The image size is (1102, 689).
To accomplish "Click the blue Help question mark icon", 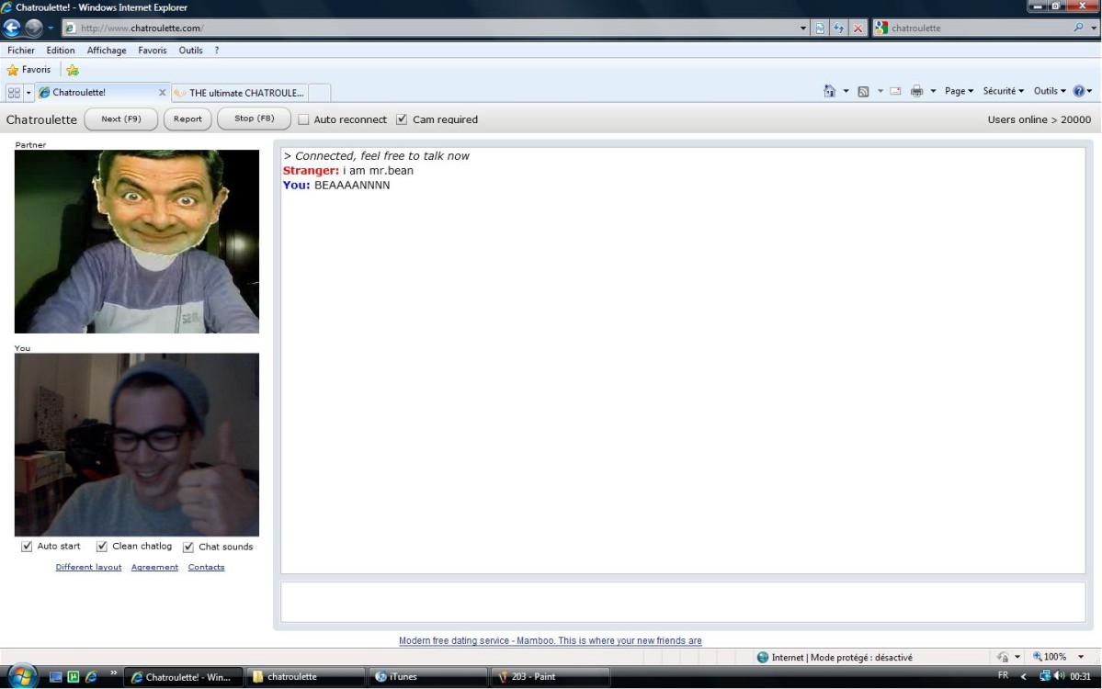I will [1079, 91].
